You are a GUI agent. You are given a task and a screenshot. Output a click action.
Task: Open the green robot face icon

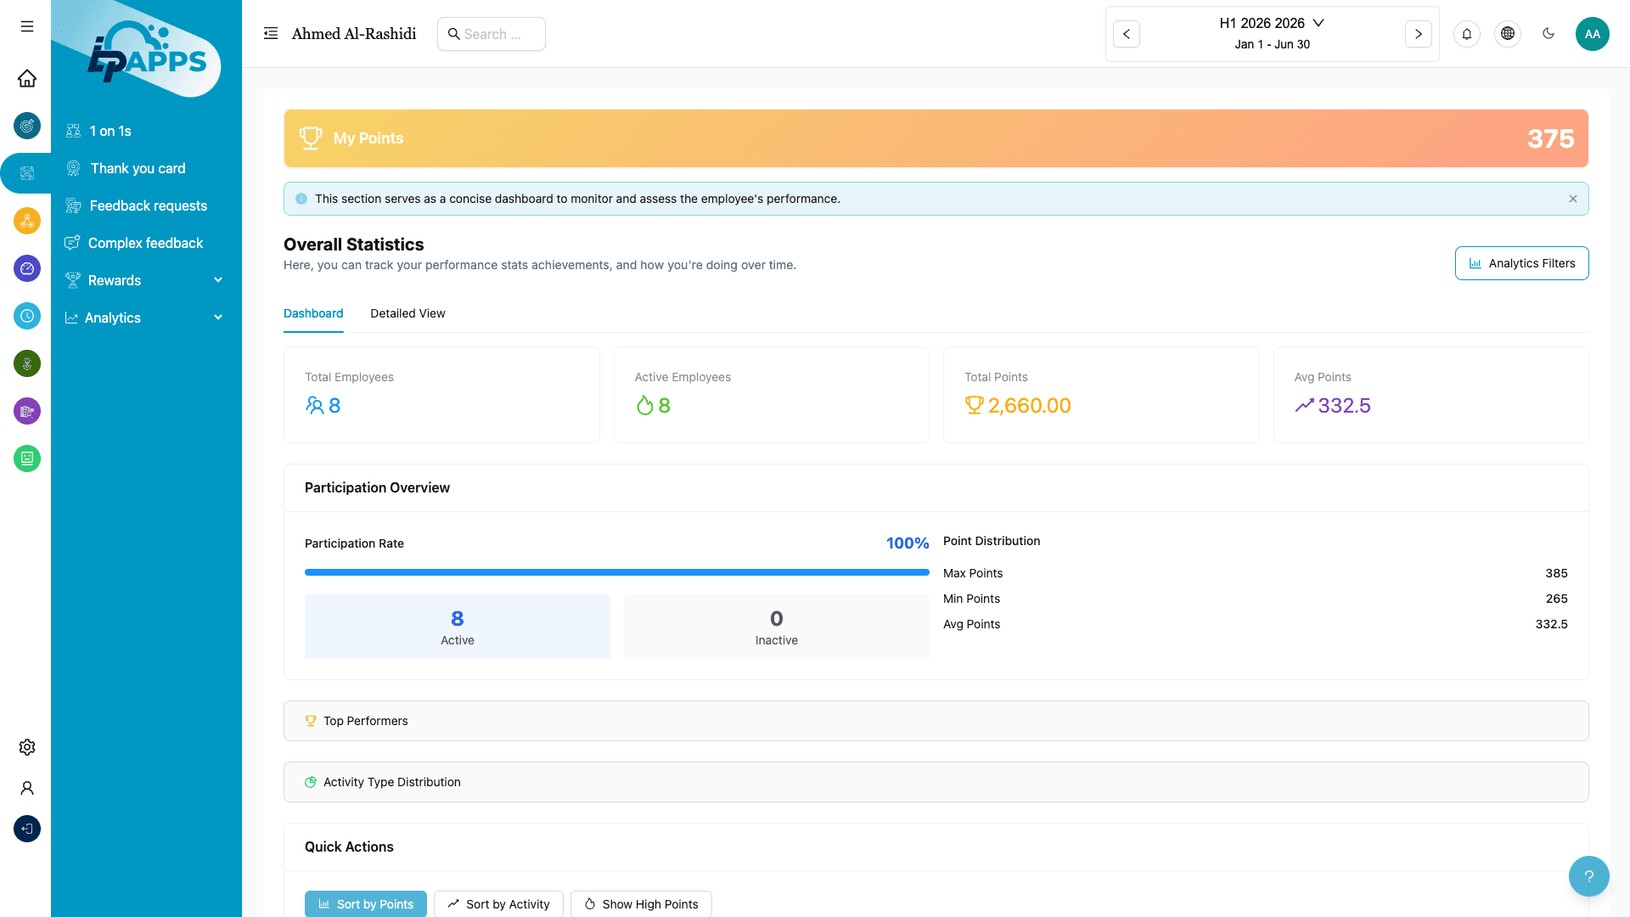[27, 458]
